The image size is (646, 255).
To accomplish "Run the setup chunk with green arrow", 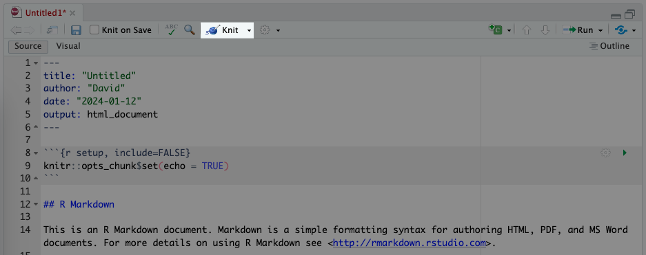I will point(625,153).
